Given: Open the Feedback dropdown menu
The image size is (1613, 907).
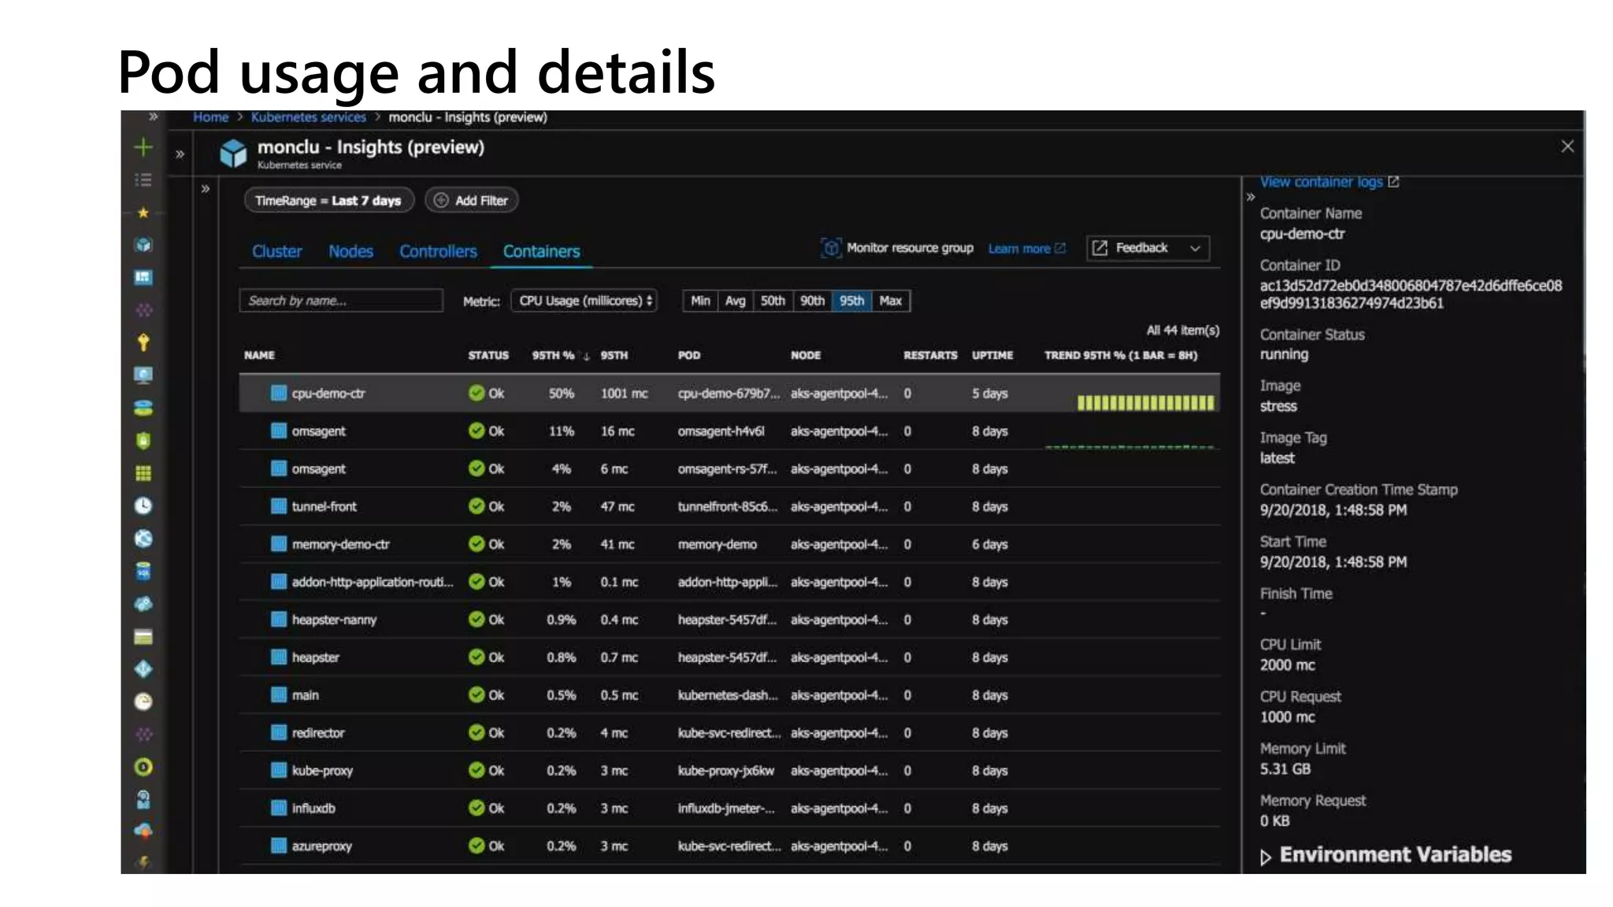Looking at the screenshot, I should pyautogui.click(x=1148, y=248).
